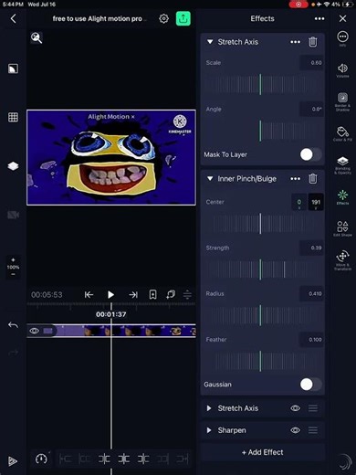Click the project title text
Image resolution: width=356 pixels, height=475 pixels.
pos(99,18)
